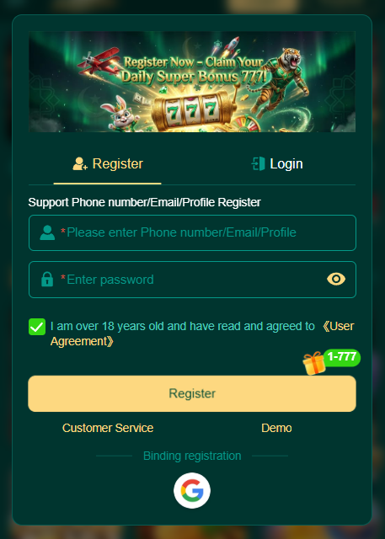Click the Google sign-in icon
385x539 pixels.
click(192, 490)
